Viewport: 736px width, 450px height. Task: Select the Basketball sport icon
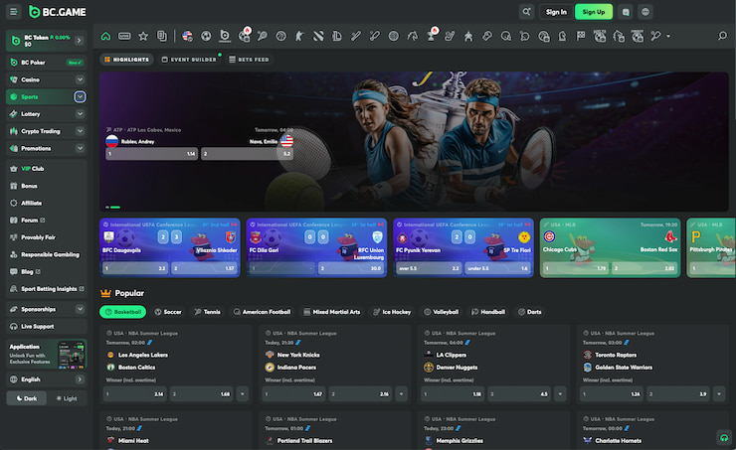coord(281,36)
